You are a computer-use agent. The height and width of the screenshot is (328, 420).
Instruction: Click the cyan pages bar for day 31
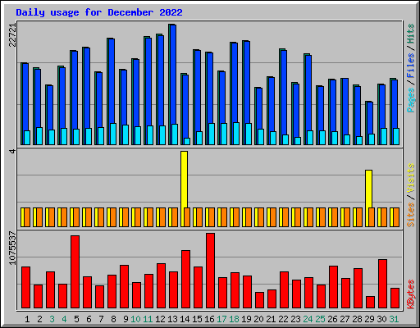[x=396, y=136]
